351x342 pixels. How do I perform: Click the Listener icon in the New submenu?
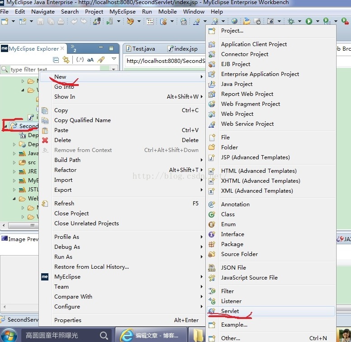pos(212,301)
